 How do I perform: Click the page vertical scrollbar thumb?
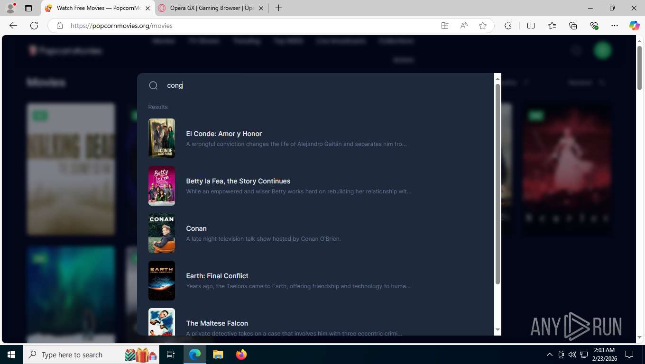click(x=639, y=68)
